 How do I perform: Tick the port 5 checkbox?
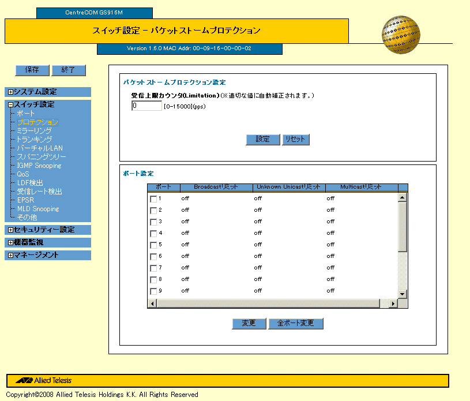tap(153, 245)
